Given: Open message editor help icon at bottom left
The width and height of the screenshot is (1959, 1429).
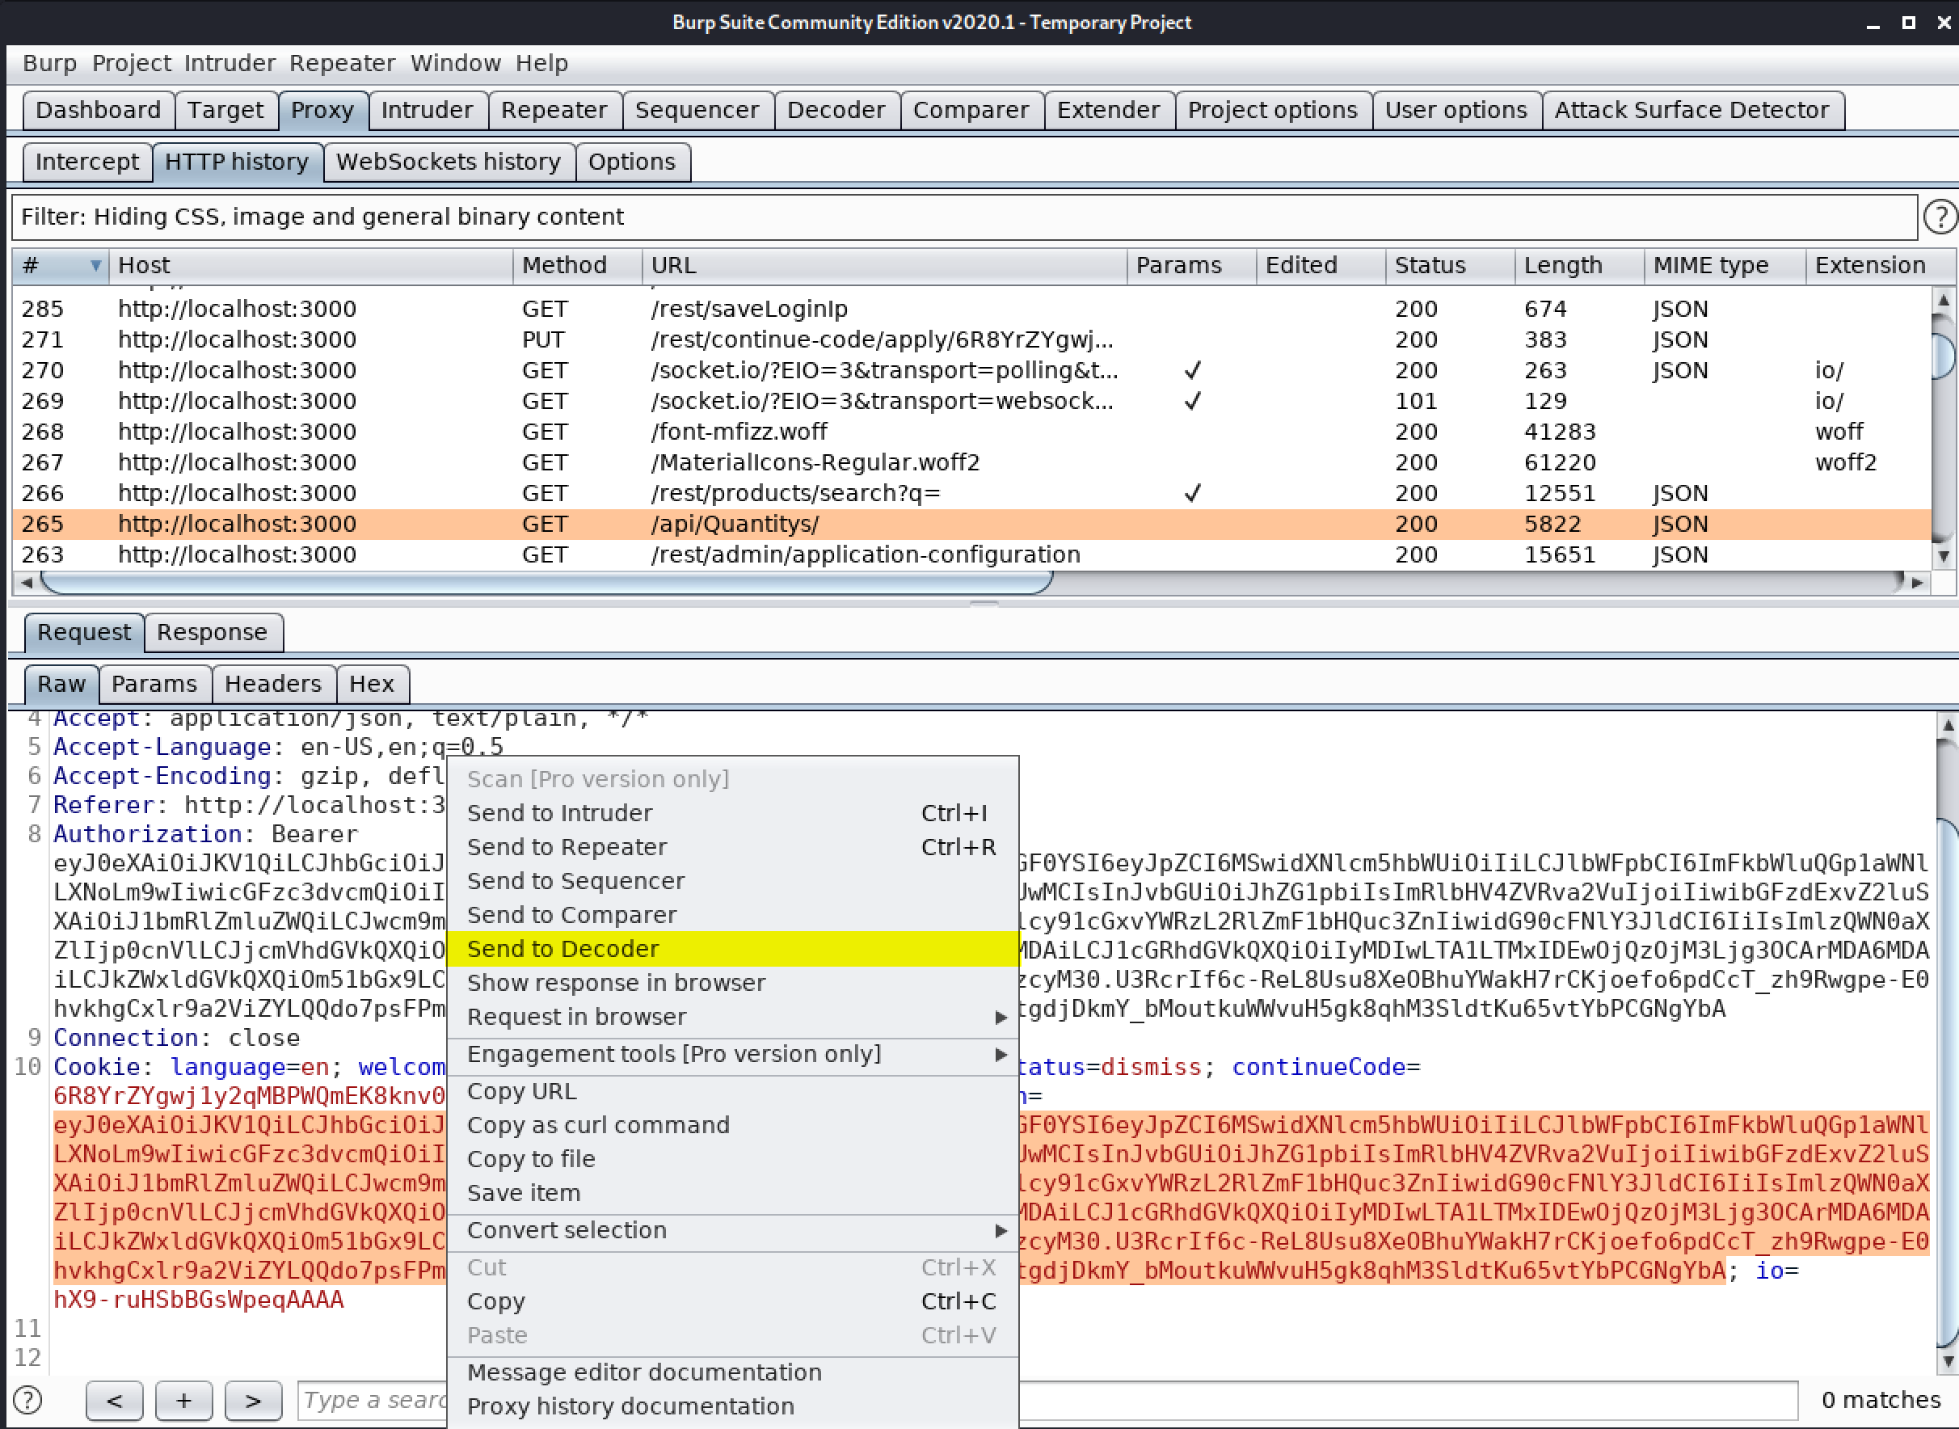Looking at the screenshot, I should (x=27, y=1400).
